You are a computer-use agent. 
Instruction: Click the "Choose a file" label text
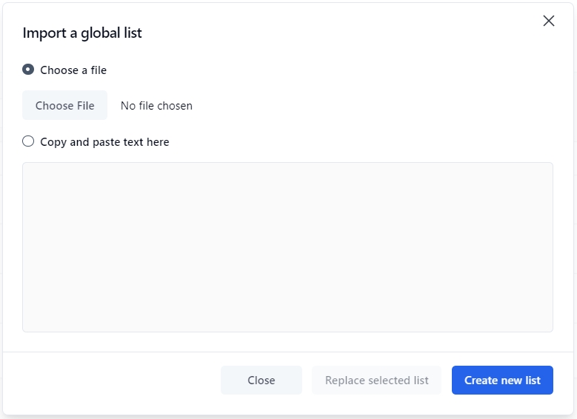[73, 70]
